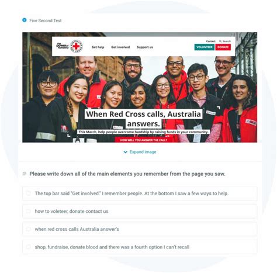Tick the checkbox next to 'how to voleteer, donate contact us'
This screenshot has height=273, width=277.
pyautogui.click(x=29, y=211)
